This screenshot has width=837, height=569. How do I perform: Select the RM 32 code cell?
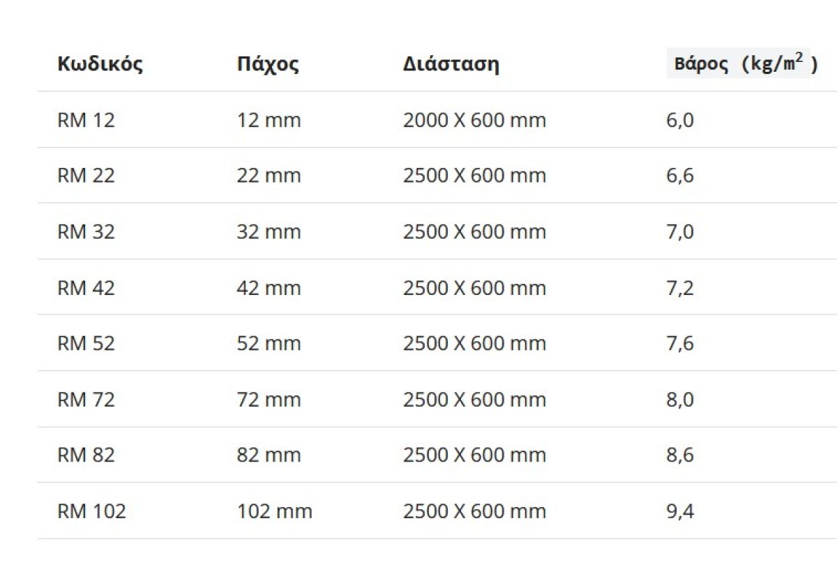(86, 232)
